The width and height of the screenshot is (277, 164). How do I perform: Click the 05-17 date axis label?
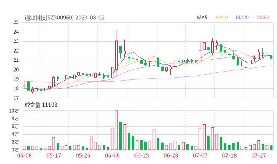[54, 155]
